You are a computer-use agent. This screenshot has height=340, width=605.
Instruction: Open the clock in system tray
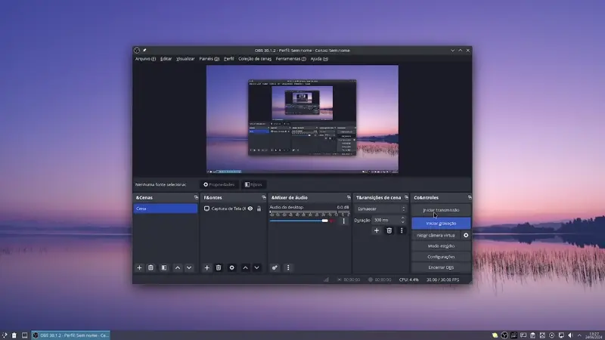[594, 335]
